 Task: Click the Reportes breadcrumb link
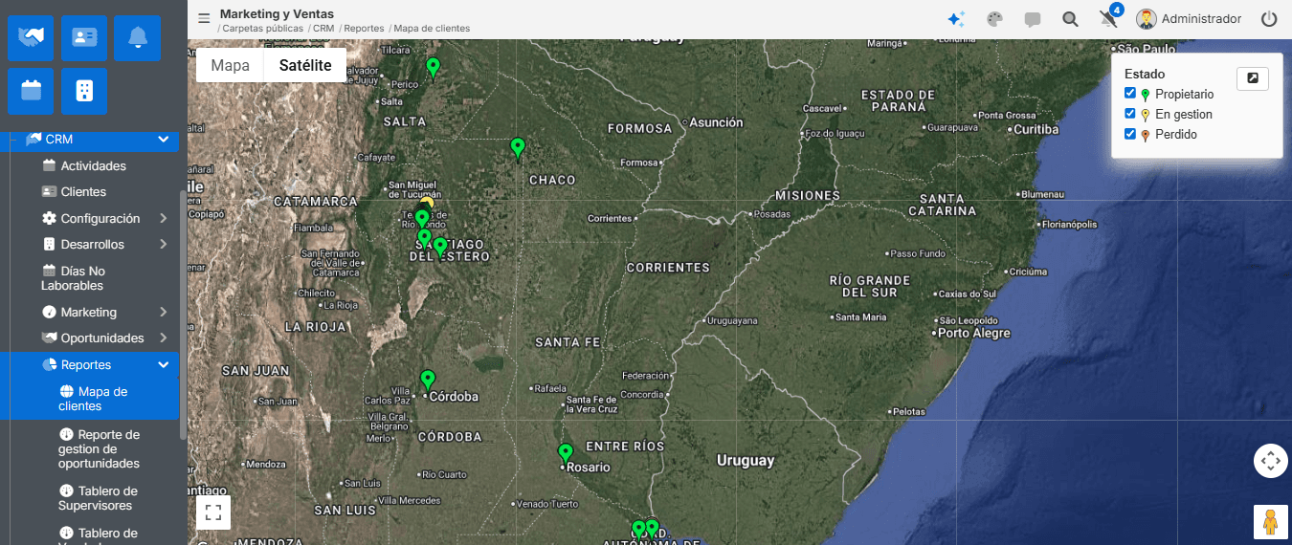pos(365,29)
